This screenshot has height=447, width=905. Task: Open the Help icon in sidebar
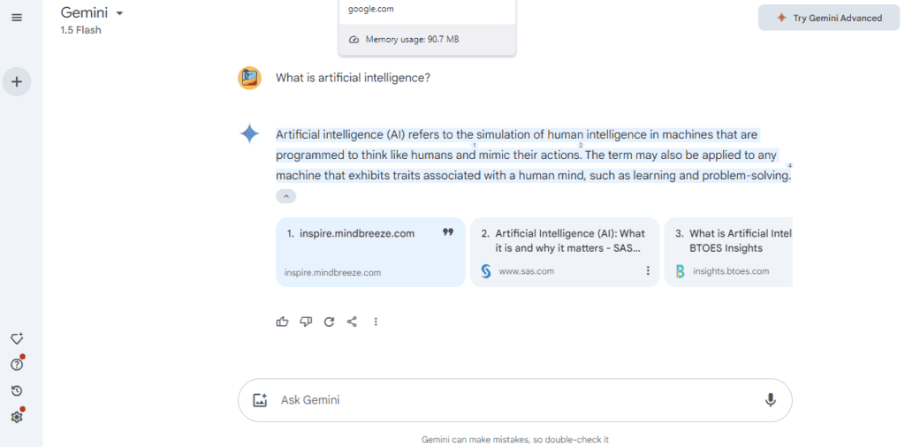click(x=17, y=365)
